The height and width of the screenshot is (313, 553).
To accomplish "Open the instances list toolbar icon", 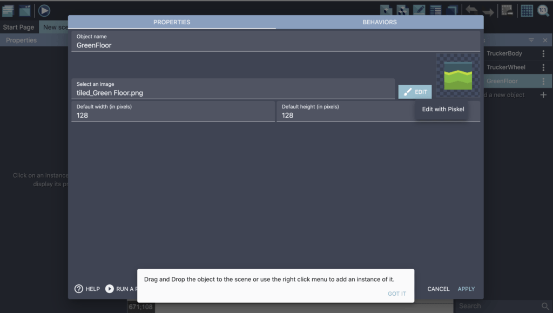I will coord(436,10).
